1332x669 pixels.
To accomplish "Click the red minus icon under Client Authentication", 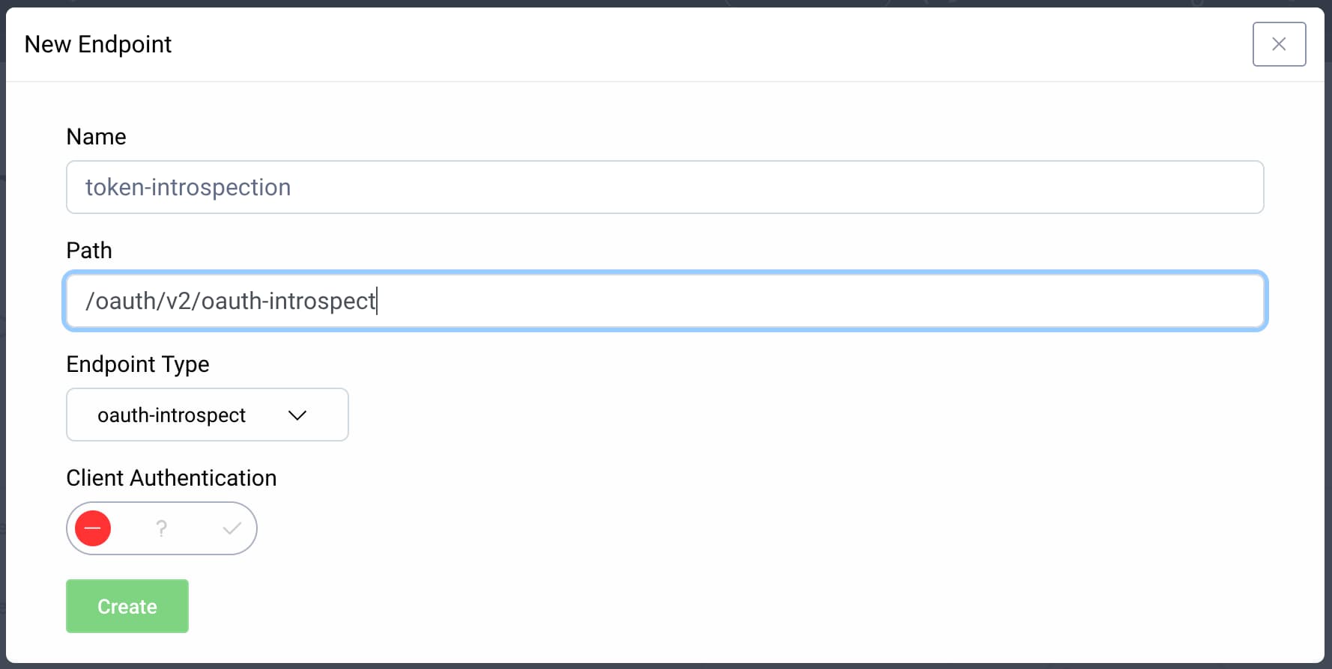I will pos(93,528).
